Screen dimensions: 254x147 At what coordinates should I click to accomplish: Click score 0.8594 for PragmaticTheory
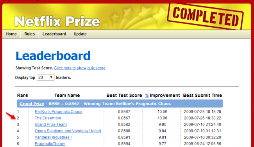click(124, 143)
